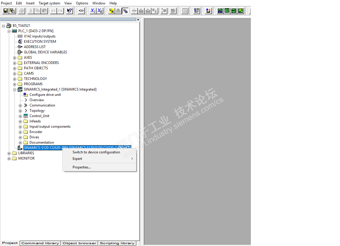Switch to the Object browser tab

click(79, 243)
